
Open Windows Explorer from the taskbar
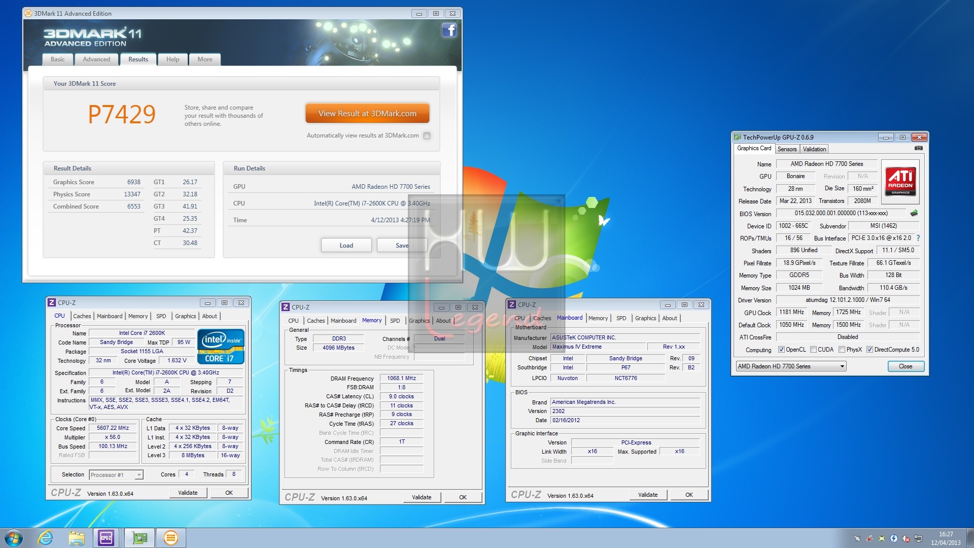coord(76,538)
